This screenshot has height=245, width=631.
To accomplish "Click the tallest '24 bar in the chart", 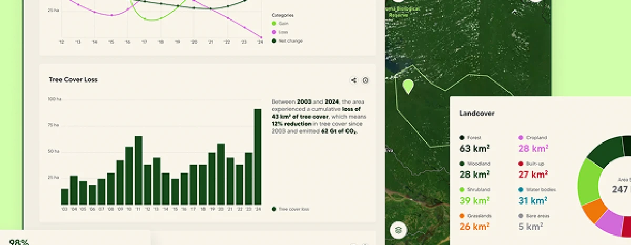I will (x=258, y=157).
